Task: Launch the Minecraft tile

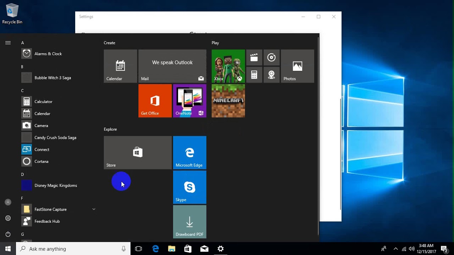Action: point(228,101)
